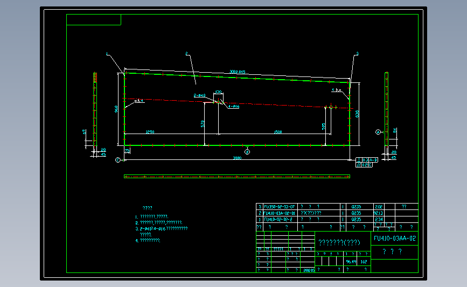The width and height of the screenshot is (467, 287).
Task: Click part number FU4L0-02-02-2 in parts list
Action: [278, 219]
